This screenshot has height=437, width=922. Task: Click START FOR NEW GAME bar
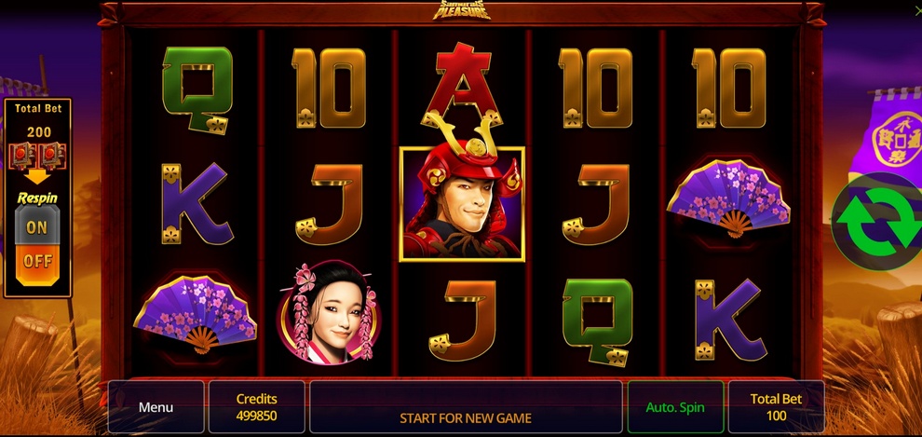tap(466, 407)
